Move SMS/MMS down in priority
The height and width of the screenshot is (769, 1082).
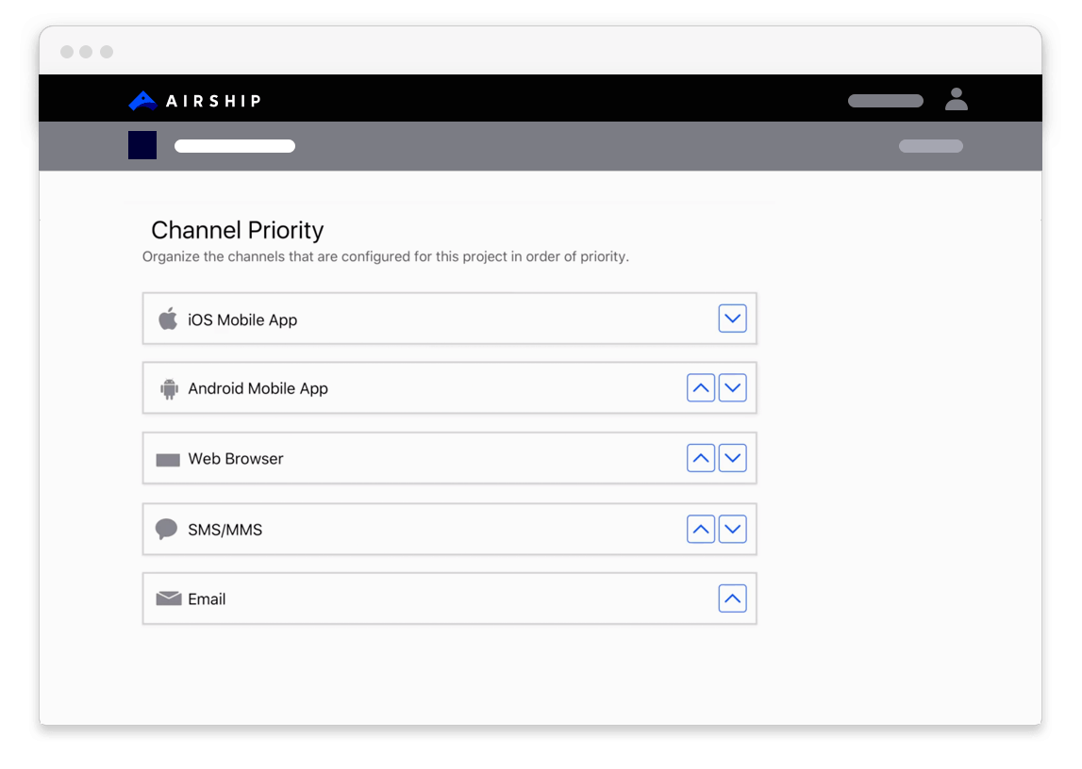[x=733, y=529]
